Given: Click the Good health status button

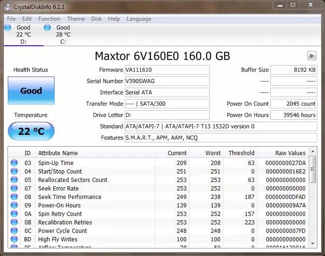Looking at the screenshot, I should 31,91.
